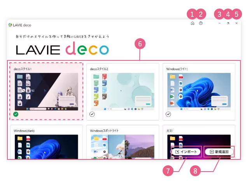Click the decoスタイル1 title text
This screenshot has height=184, width=249.
pos(23,69)
